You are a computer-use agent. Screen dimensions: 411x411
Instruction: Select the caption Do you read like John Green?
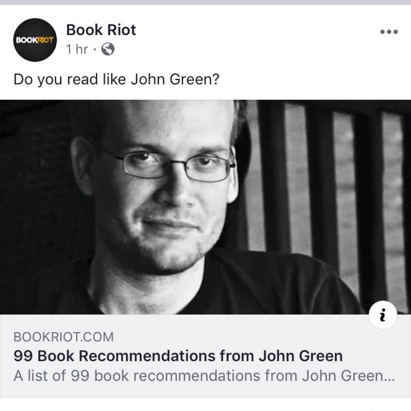click(x=116, y=79)
